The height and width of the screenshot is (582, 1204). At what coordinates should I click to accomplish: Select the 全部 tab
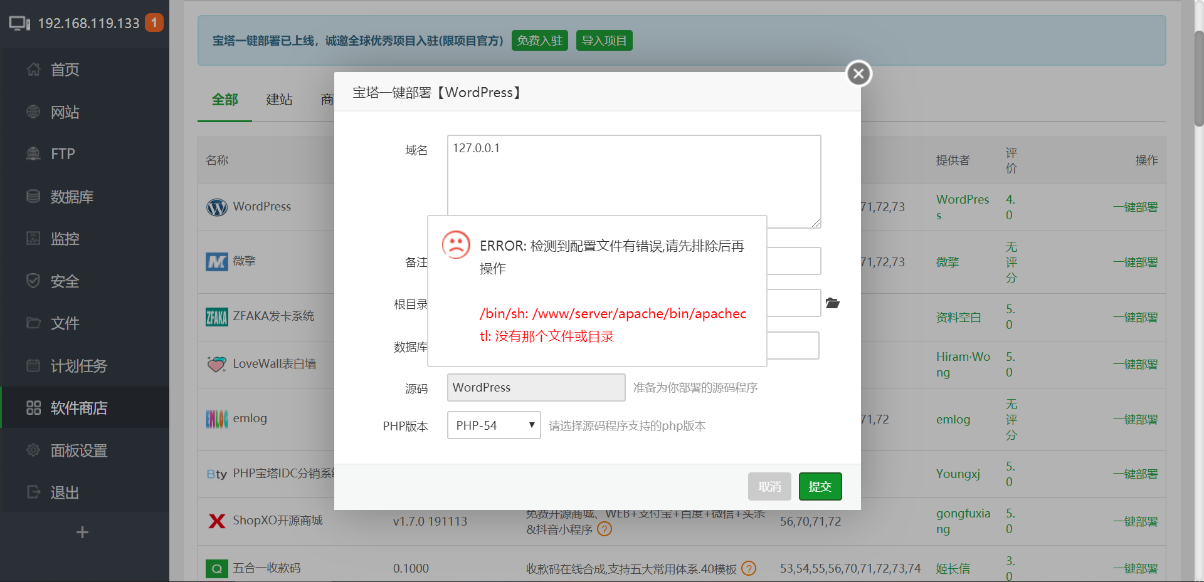click(225, 100)
